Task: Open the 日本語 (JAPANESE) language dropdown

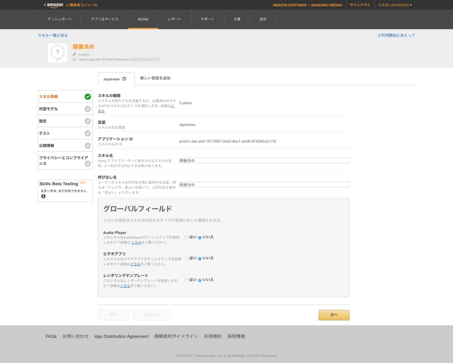Action: (x=395, y=5)
